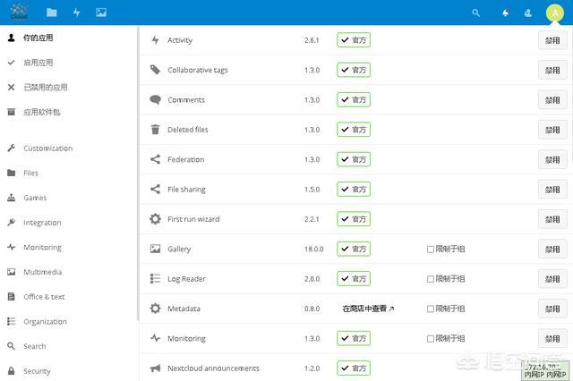Open the Files app from top bar

tap(52, 13)
